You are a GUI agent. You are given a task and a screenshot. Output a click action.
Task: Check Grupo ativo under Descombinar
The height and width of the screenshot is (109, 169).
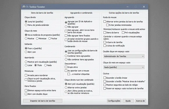point(66,67)
